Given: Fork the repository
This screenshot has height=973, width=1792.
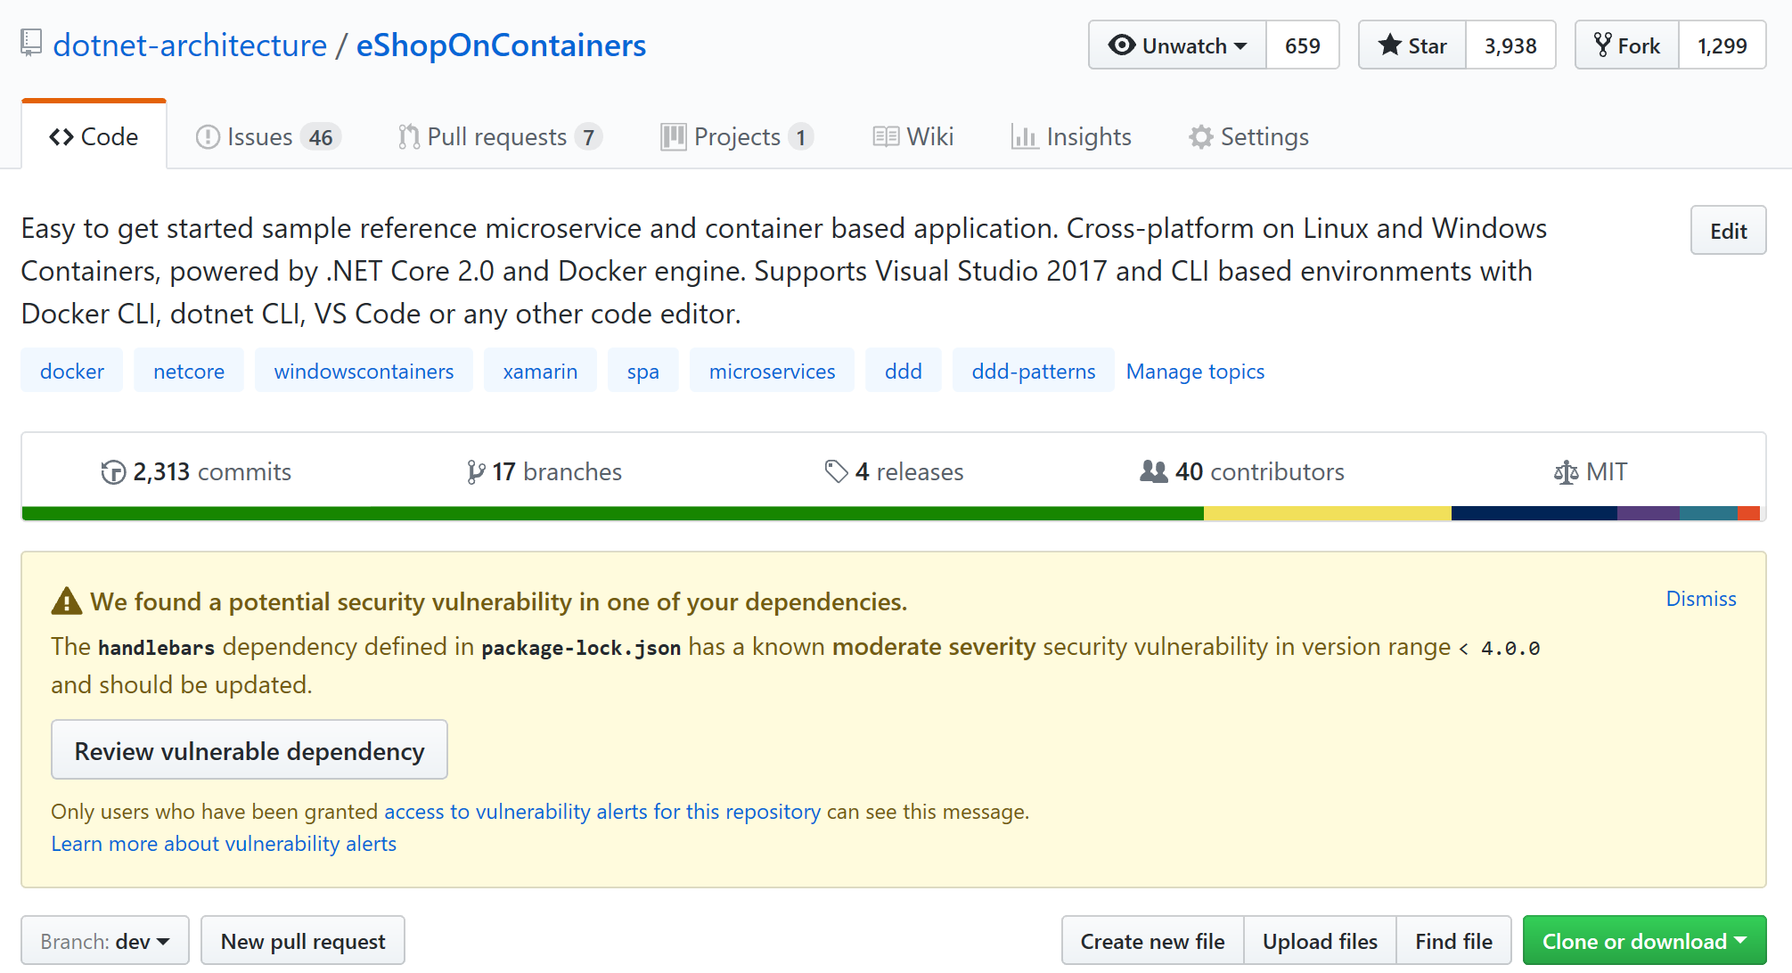Looking at the screenshot, I should [1625, 45].
